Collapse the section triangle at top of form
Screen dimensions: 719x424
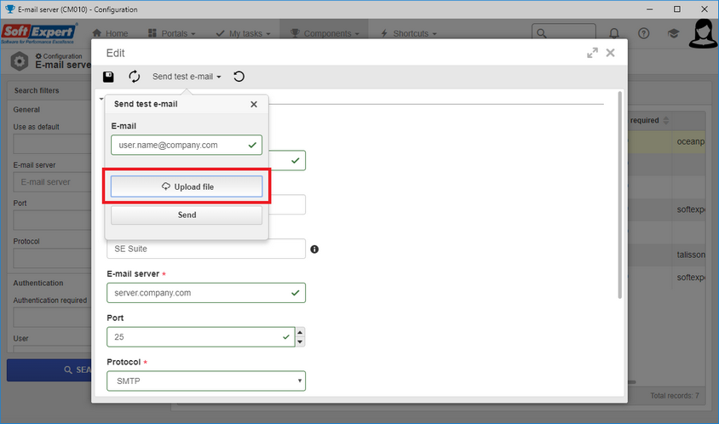pos(101,99)
